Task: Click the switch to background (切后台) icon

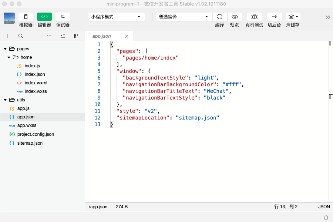Action: point(274,17)
